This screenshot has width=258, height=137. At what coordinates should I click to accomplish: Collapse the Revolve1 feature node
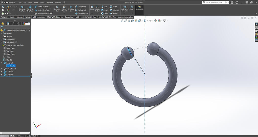2,63
